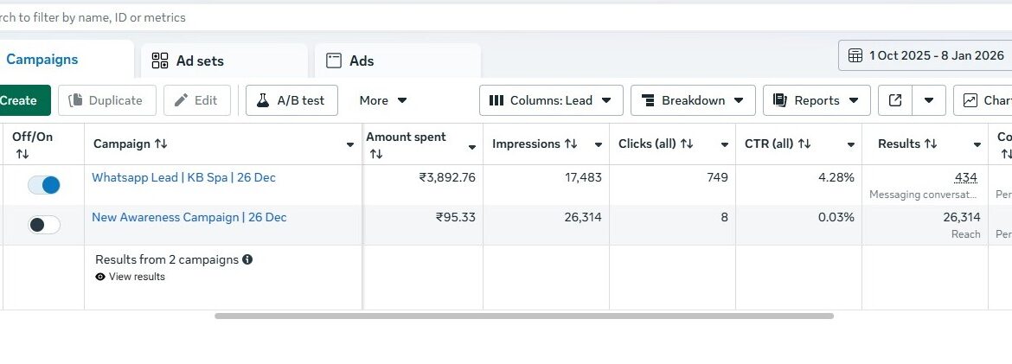Toggle off the Whatsapp Lead KB Spa campaign
The width and height of the screenshot is (1012, 364).
coord(44,185)
